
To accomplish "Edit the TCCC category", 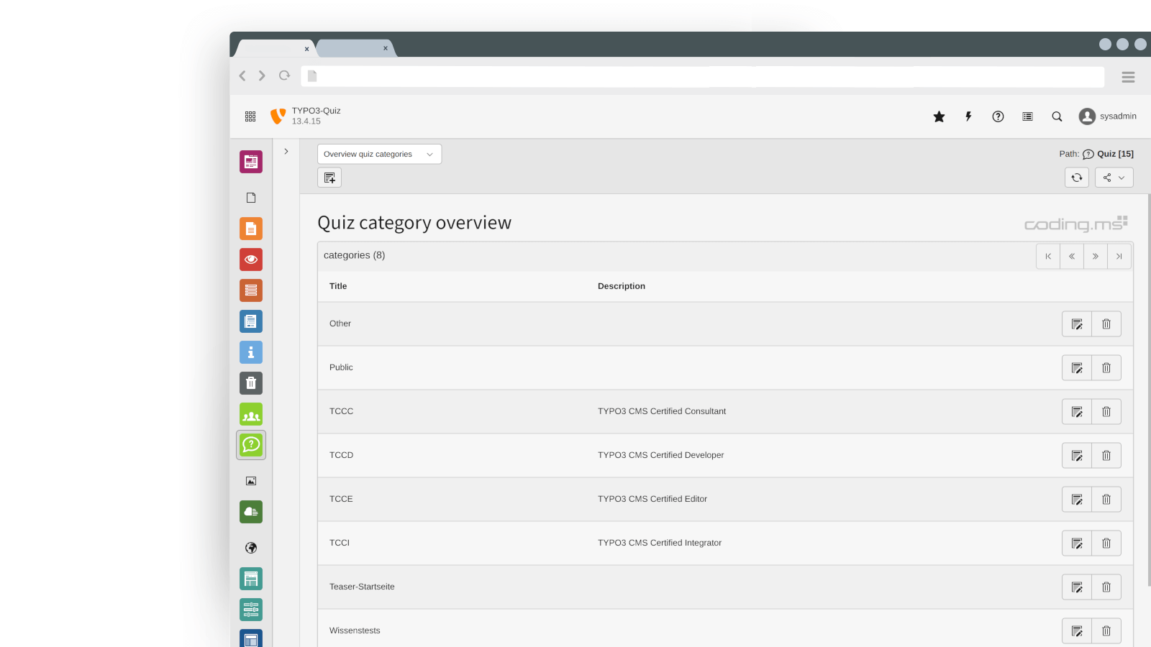I will (x=1077, y=412).
